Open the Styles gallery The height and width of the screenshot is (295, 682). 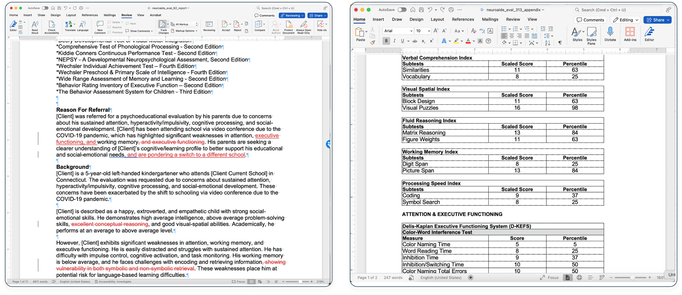pyautogui.click(x=577, y=34)
